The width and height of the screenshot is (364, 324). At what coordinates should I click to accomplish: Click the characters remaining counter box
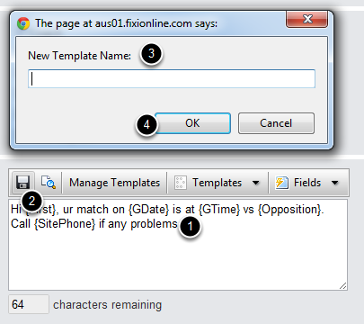(29, 304)
